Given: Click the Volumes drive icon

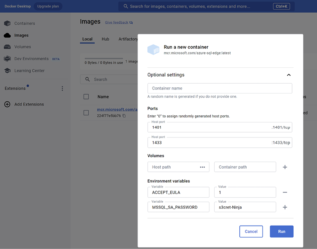Looking at the screenshot, I should 7,47.
